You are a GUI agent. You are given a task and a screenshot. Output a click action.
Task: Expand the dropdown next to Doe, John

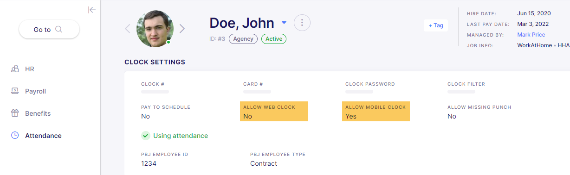pyautogui.click(x=284, y=22)
